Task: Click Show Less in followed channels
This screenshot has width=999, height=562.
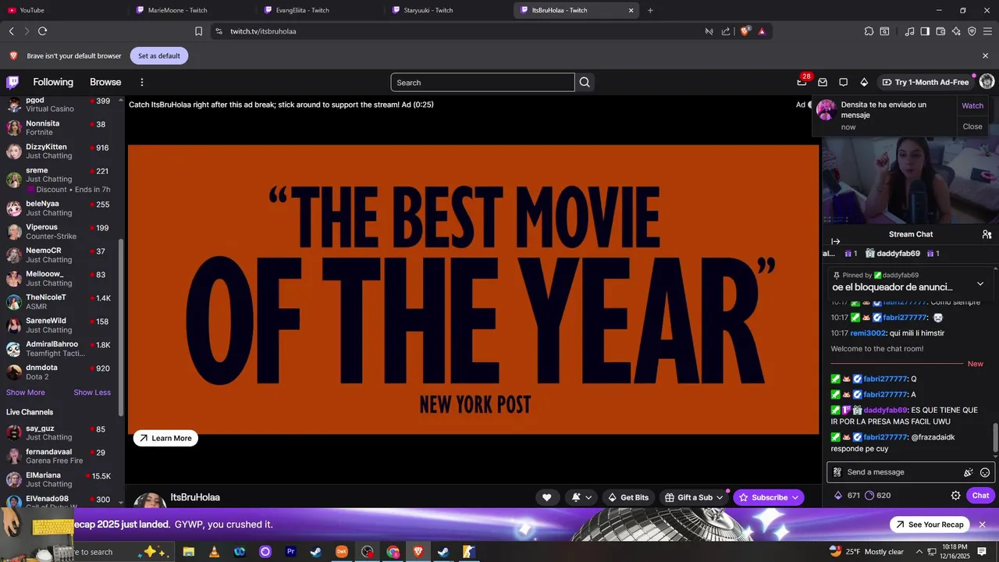Action: (x=92, y=393)
